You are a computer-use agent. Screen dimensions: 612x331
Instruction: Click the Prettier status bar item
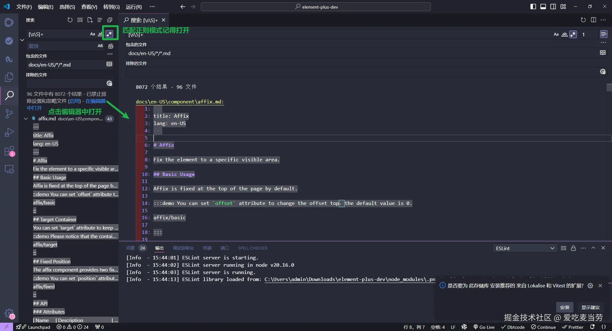pos(572,327)
